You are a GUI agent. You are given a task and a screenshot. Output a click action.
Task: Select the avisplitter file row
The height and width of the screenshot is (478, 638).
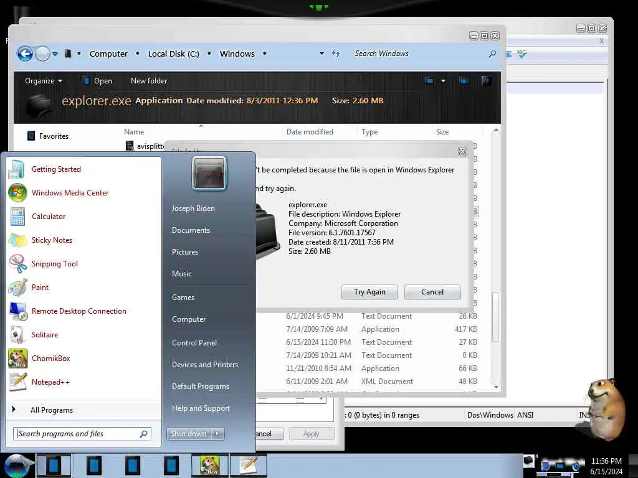(x=145, y=146)
